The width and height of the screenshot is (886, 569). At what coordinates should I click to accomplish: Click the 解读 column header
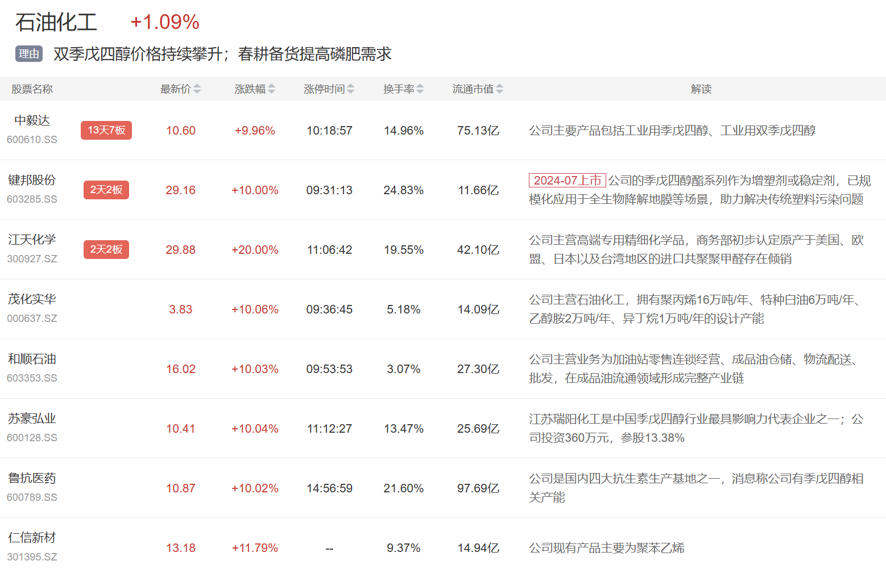[x=701, y=89]
